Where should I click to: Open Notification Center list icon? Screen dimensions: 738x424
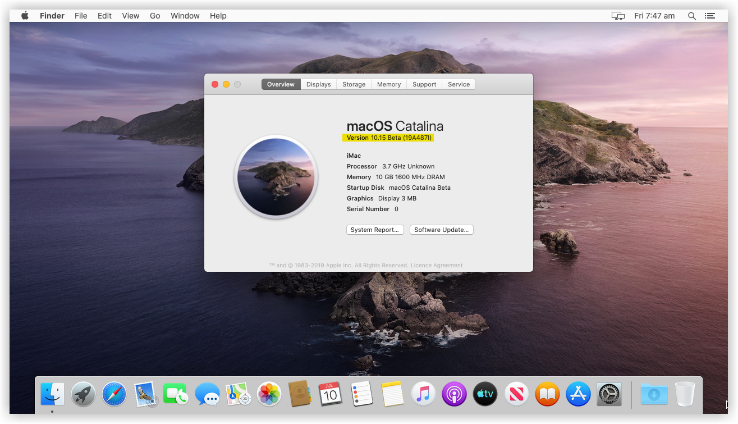(x=710, y=16)
